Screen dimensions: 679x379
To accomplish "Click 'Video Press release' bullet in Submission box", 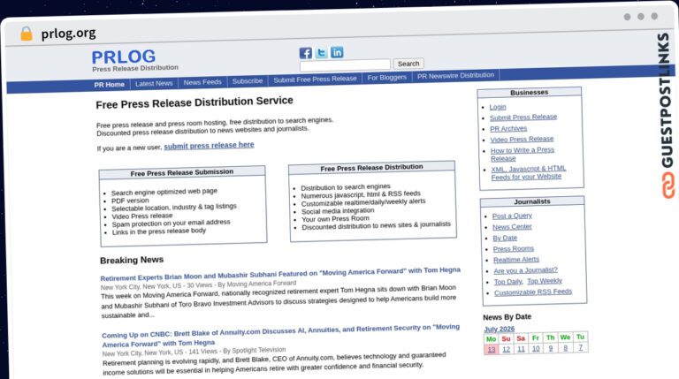I will (x=142, y=216).
